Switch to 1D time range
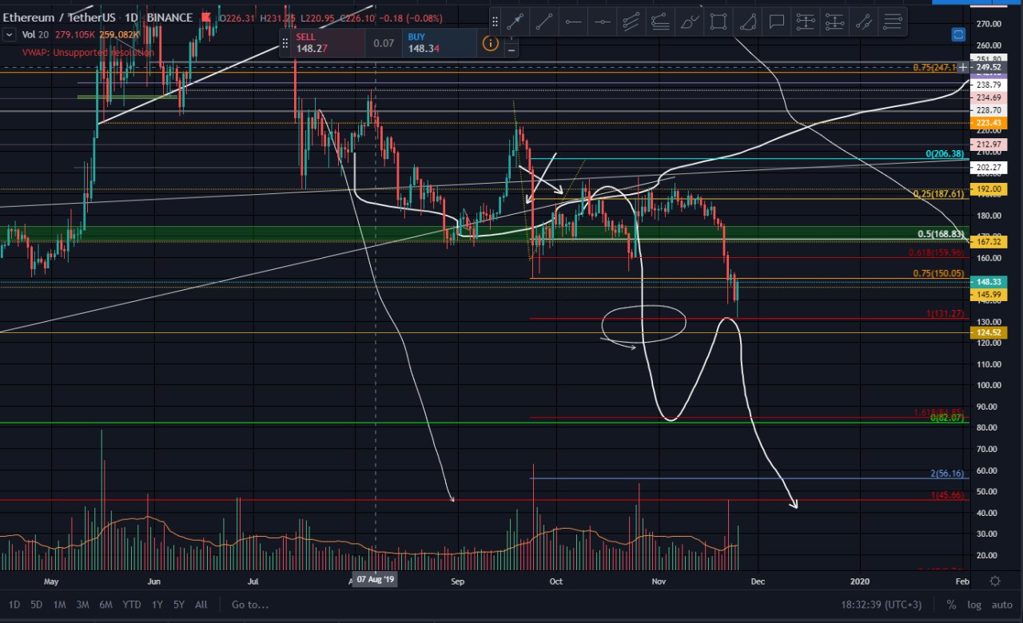 [x=14, y=605]
